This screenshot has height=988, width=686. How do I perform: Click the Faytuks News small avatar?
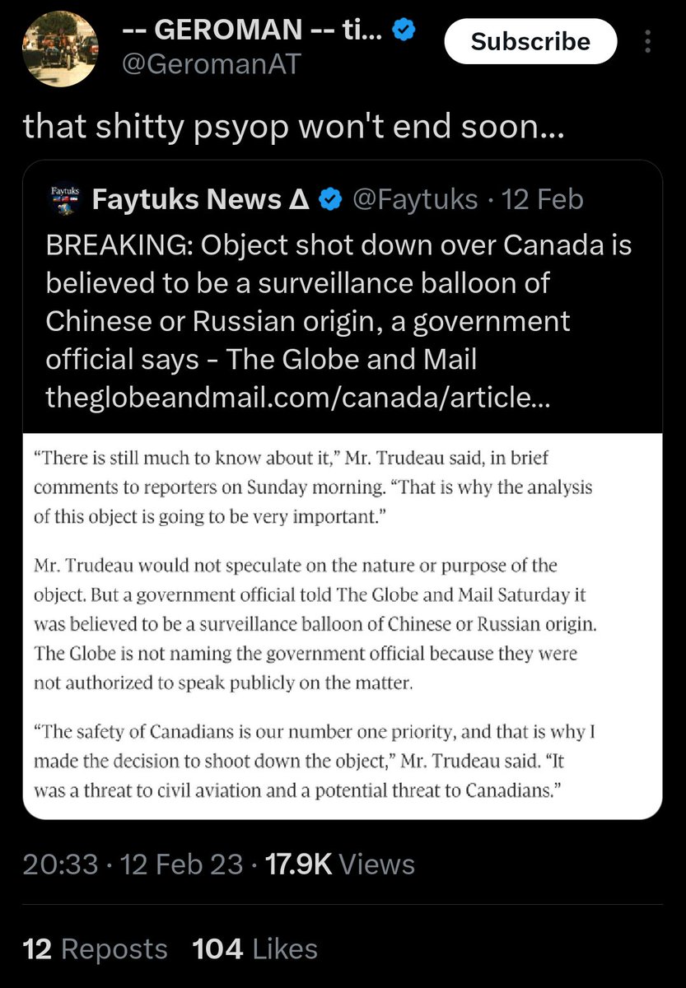coord(62,199)
